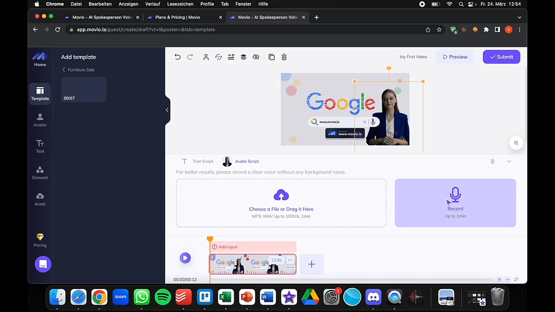Click the Asset panel icon
The height and width of the screenshot is (312, 555).
[x=40, y=198]
